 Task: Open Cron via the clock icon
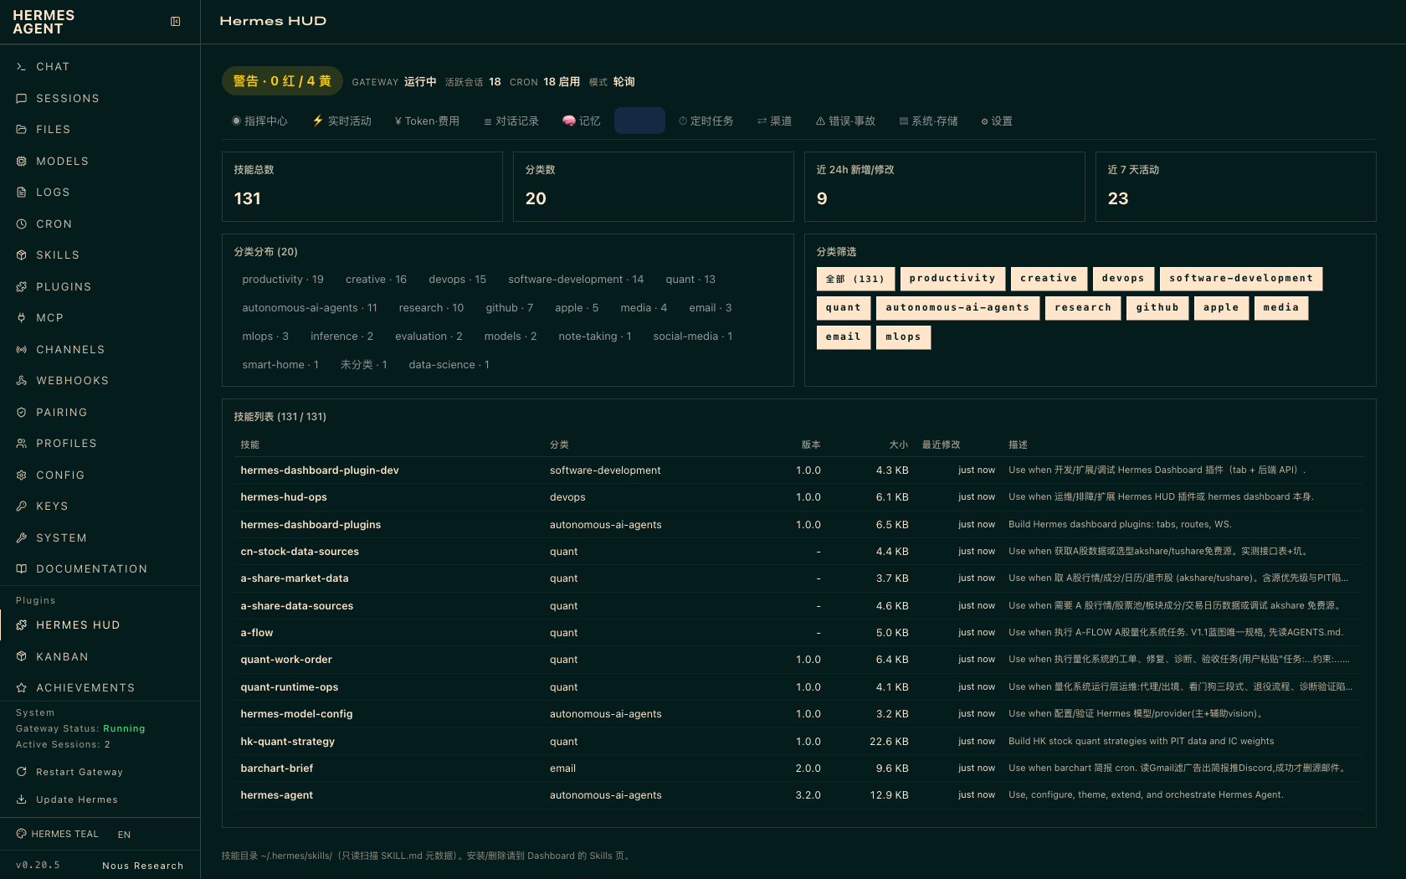22,224
